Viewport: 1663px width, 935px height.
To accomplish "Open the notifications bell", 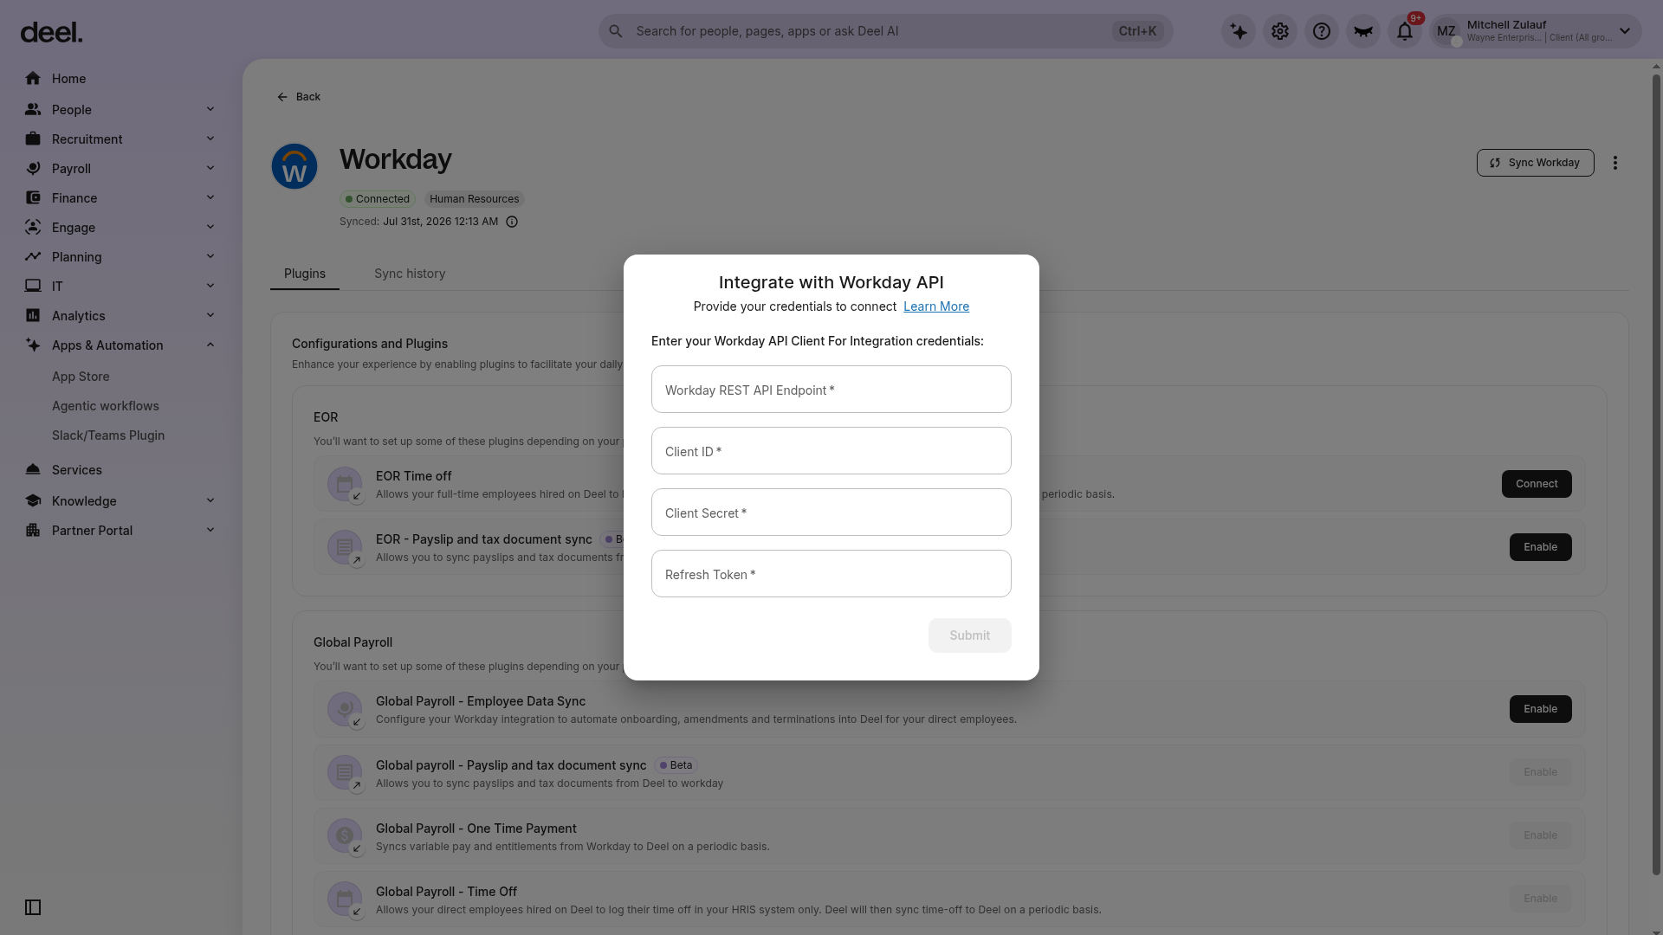I will click(1405, 31).
